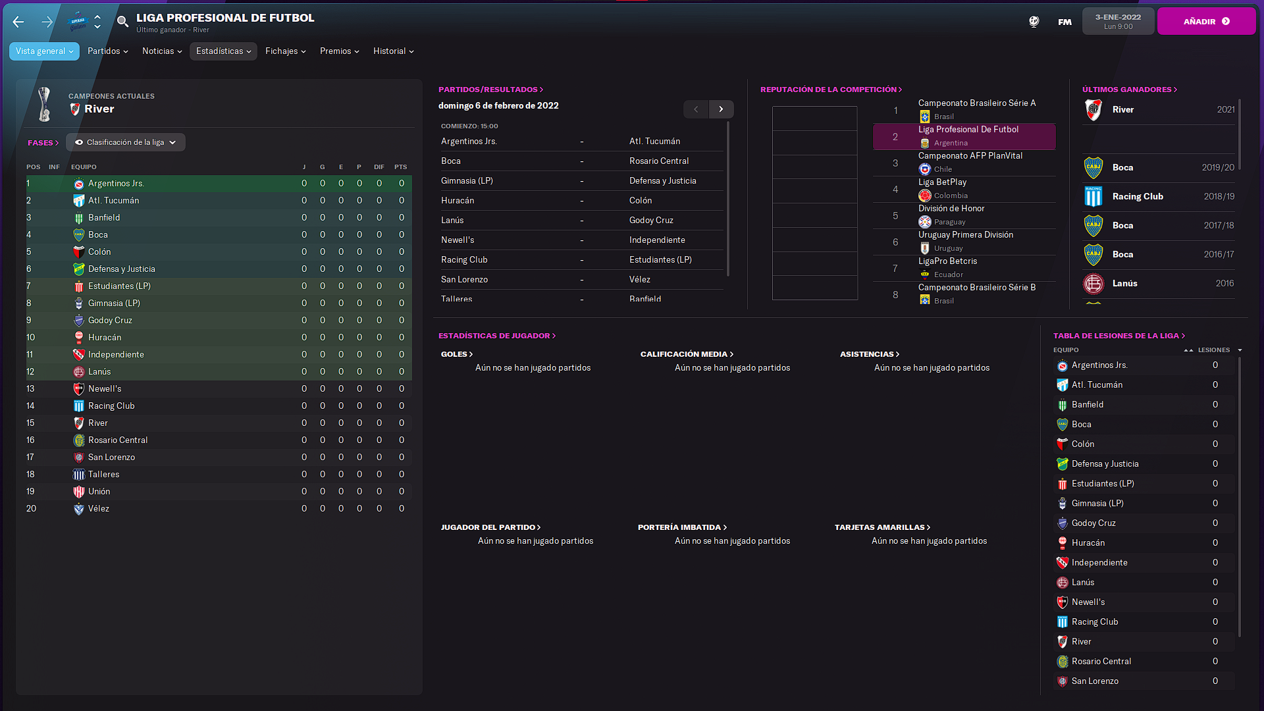The width and height of the screenshot is (1264, 711).
Task: Click Racing Club crest in league table
Action: (x=79, y=406)
